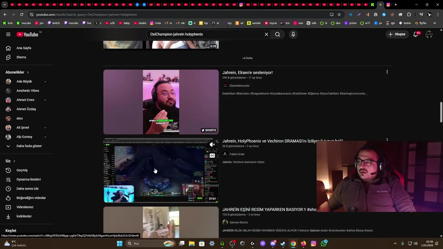Click the magnifier search button
This screenshot has width=443, height=249.
tap(278, 34)
